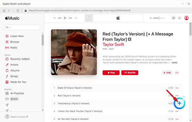192x122 pixels.
Task: Open Listen Now in sidebar
Action: [15, 36]
